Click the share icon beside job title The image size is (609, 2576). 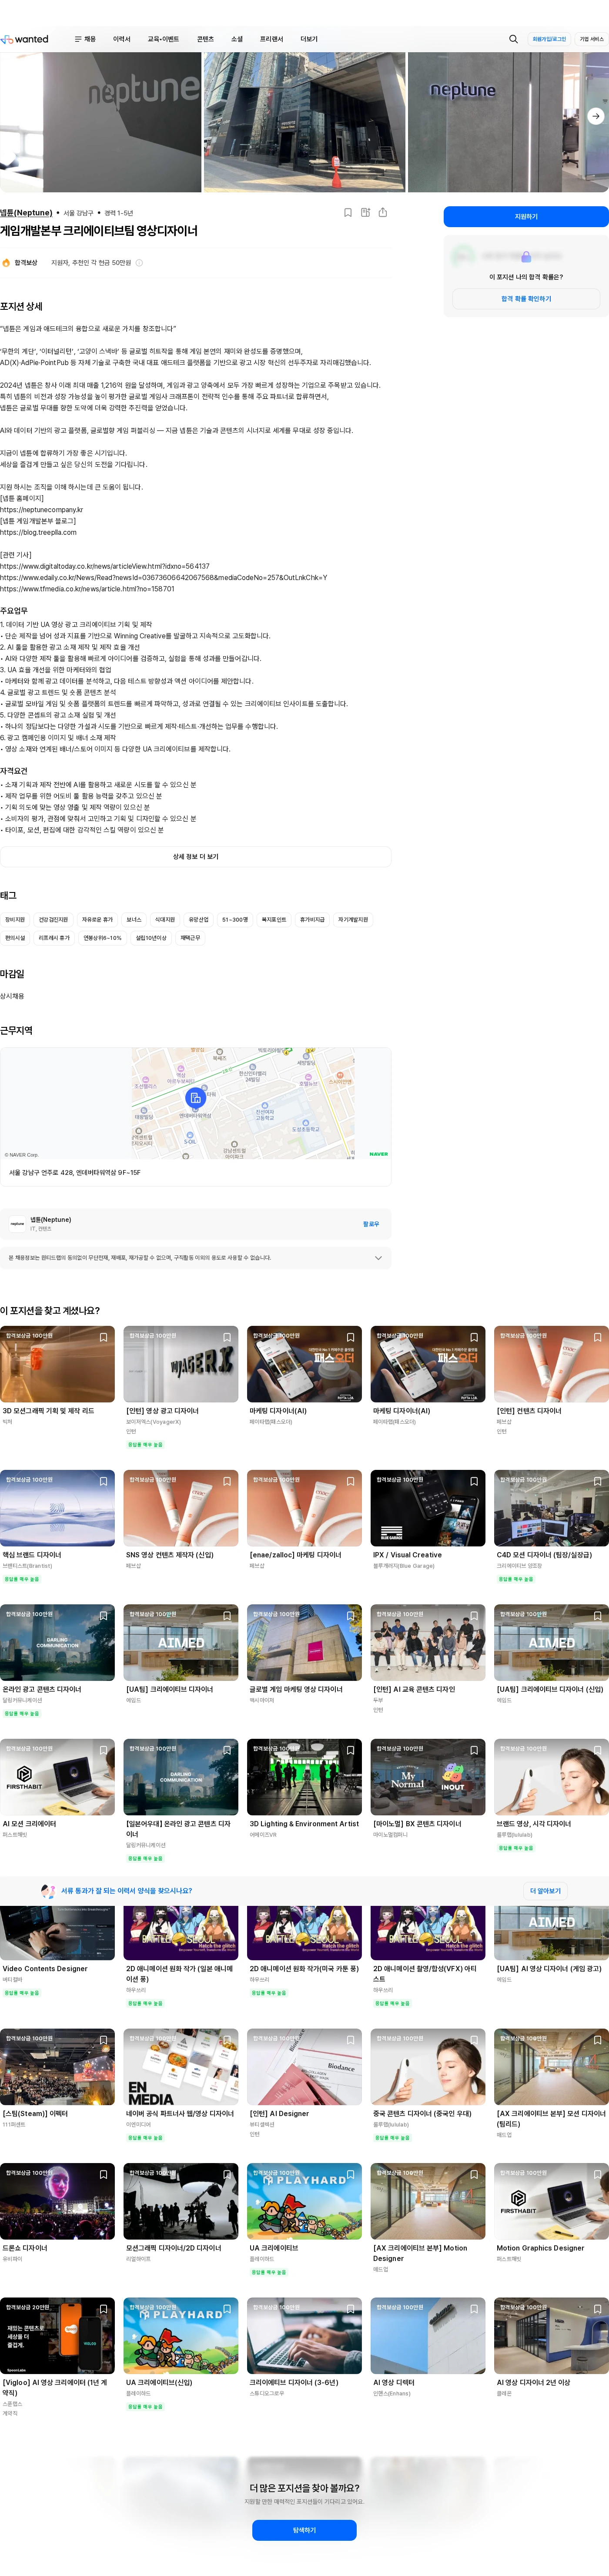coord(382,212)
